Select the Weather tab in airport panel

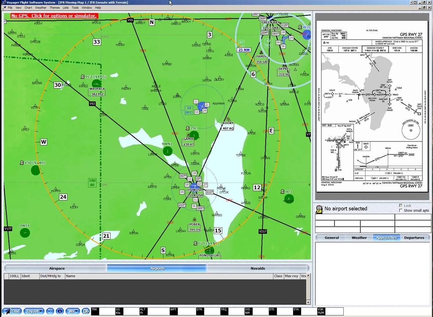pos(359,238)
